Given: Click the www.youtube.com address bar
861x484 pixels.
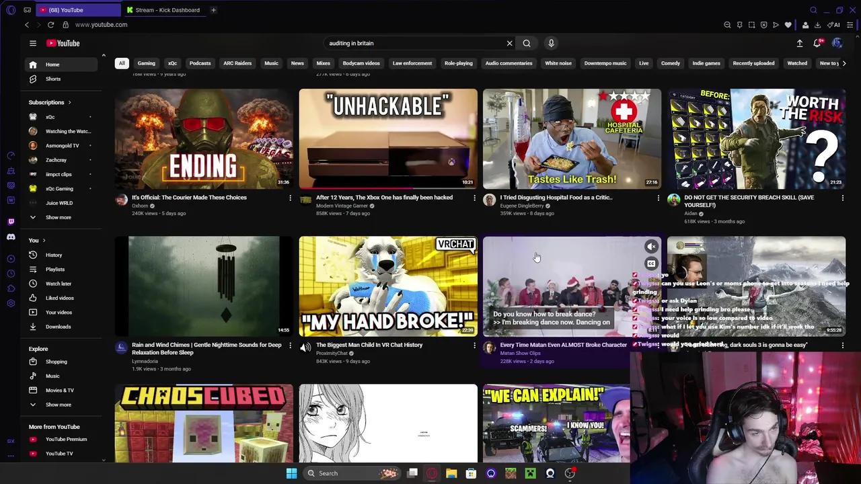Looking at the screenshot, I should click(x=101, y=25).
